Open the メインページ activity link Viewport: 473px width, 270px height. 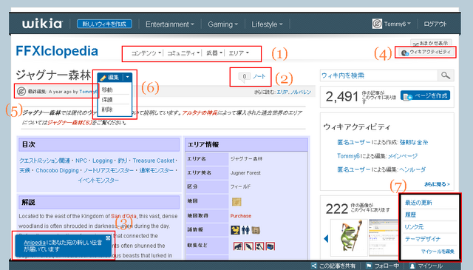[x=402, y=156]
